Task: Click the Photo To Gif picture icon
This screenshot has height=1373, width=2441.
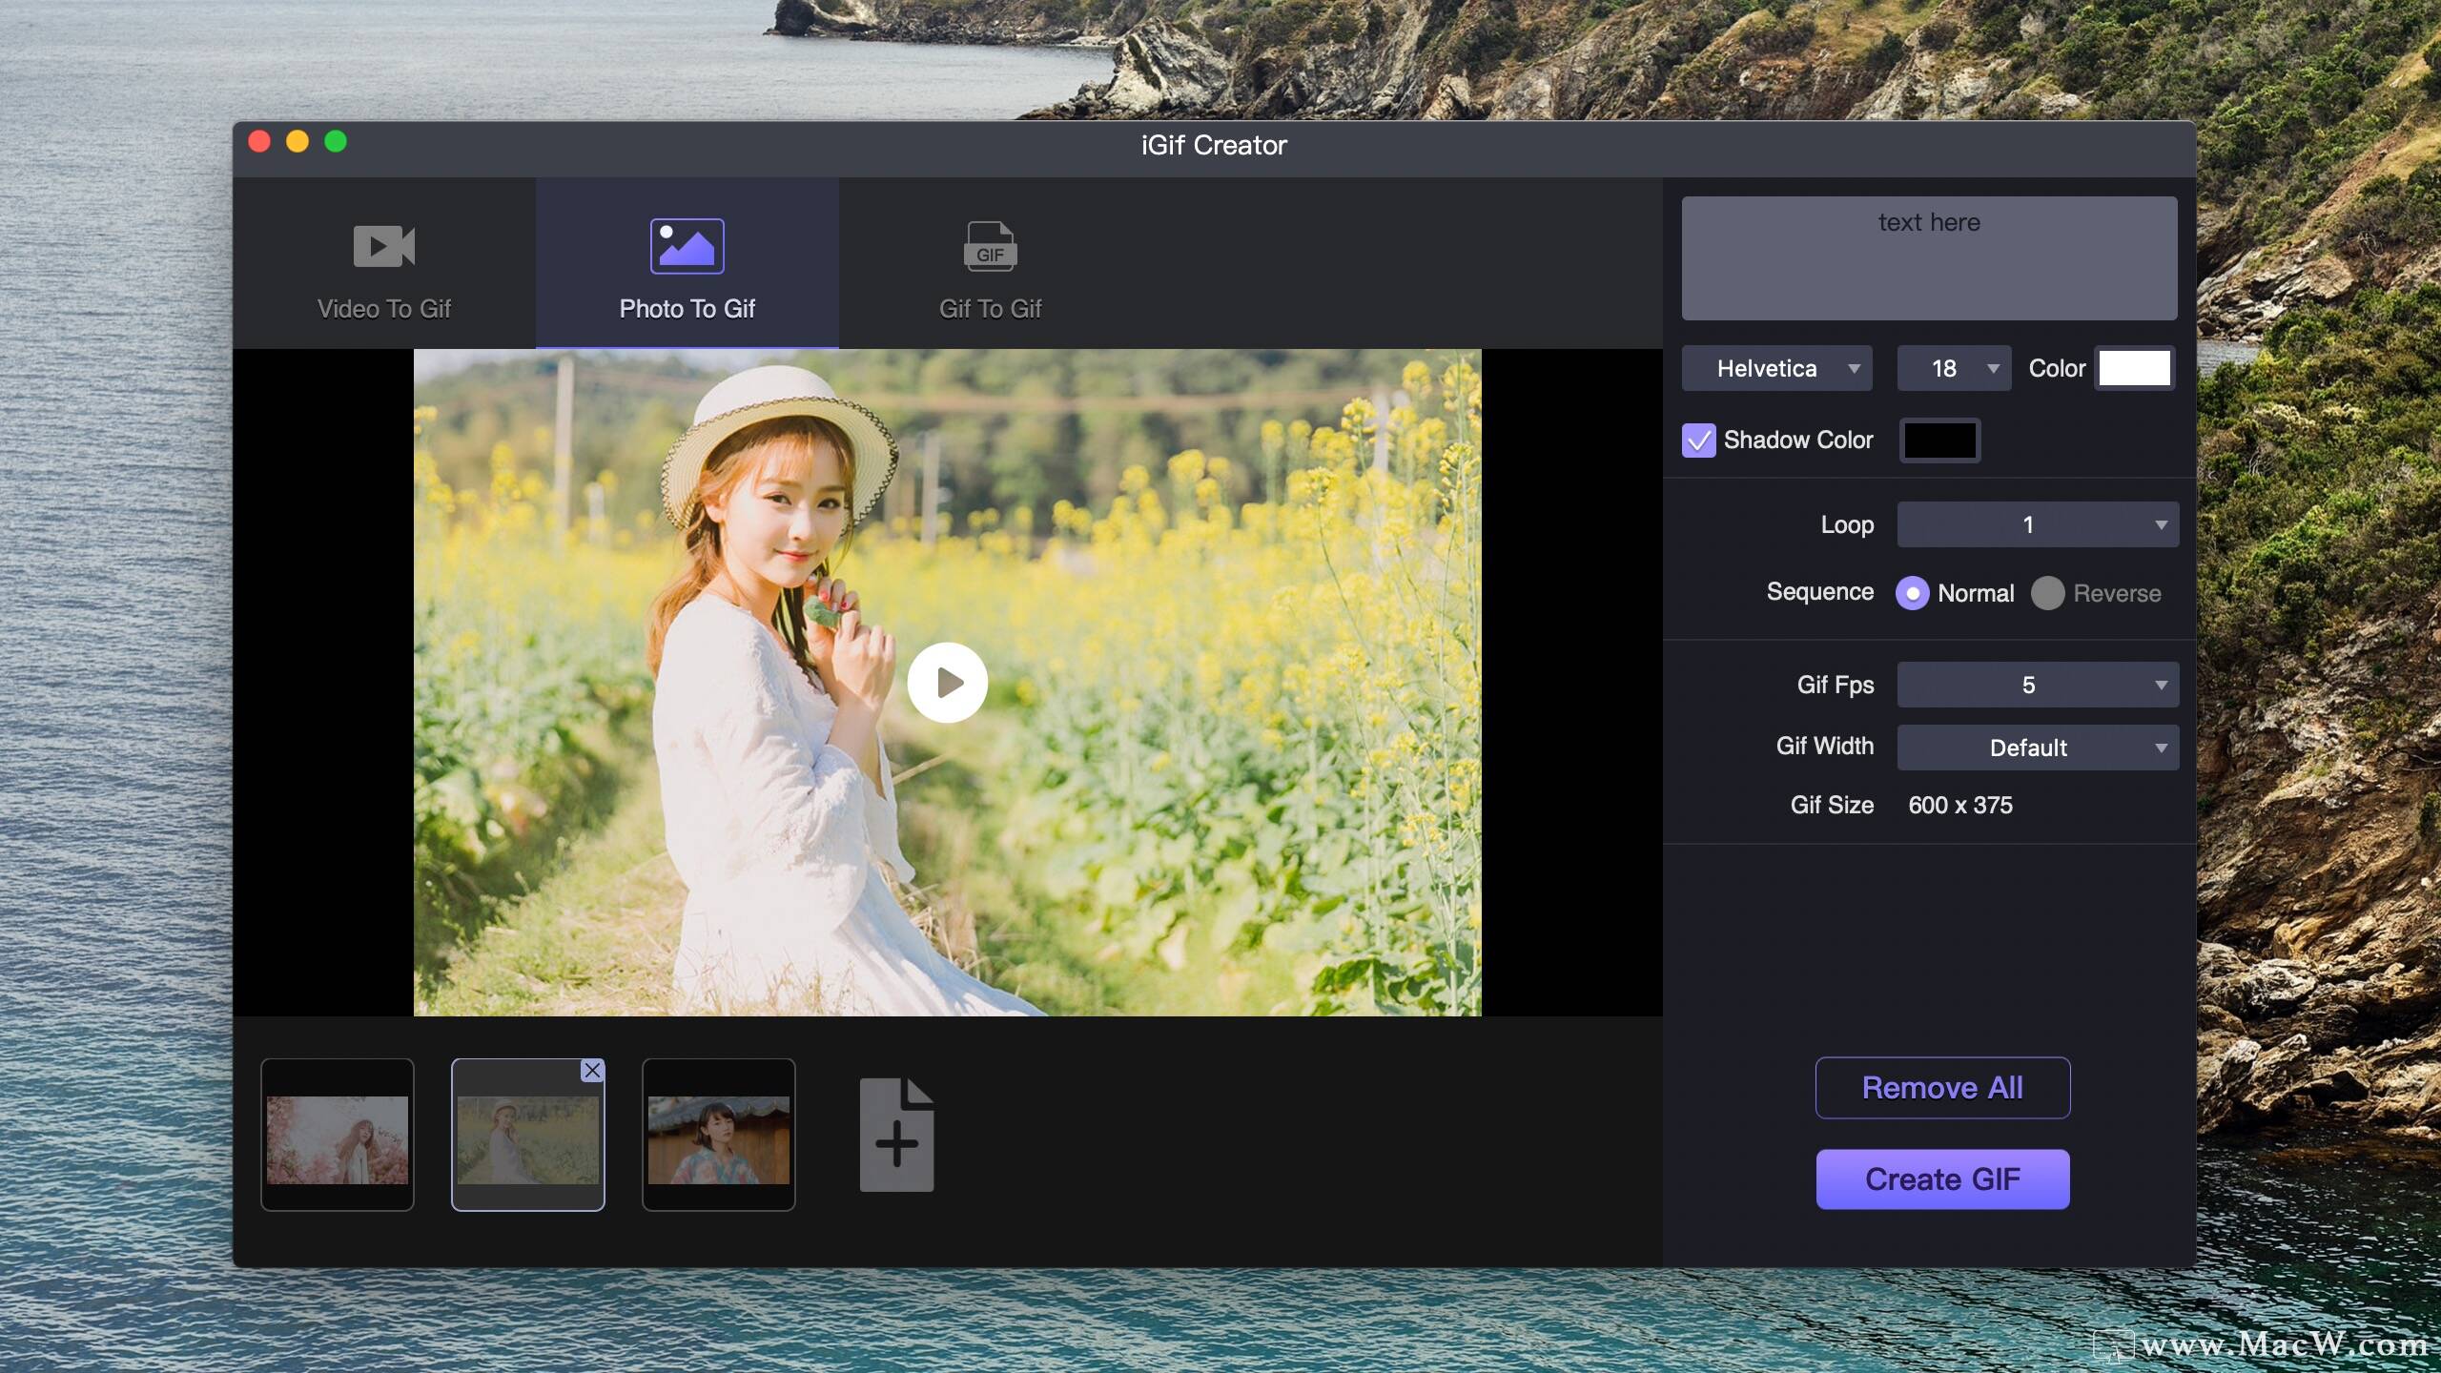Action: (687, 246)
